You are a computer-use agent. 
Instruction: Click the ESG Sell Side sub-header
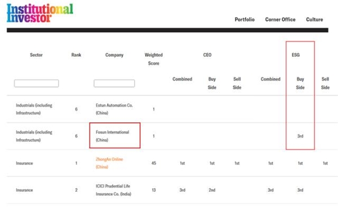coord(325,83)
